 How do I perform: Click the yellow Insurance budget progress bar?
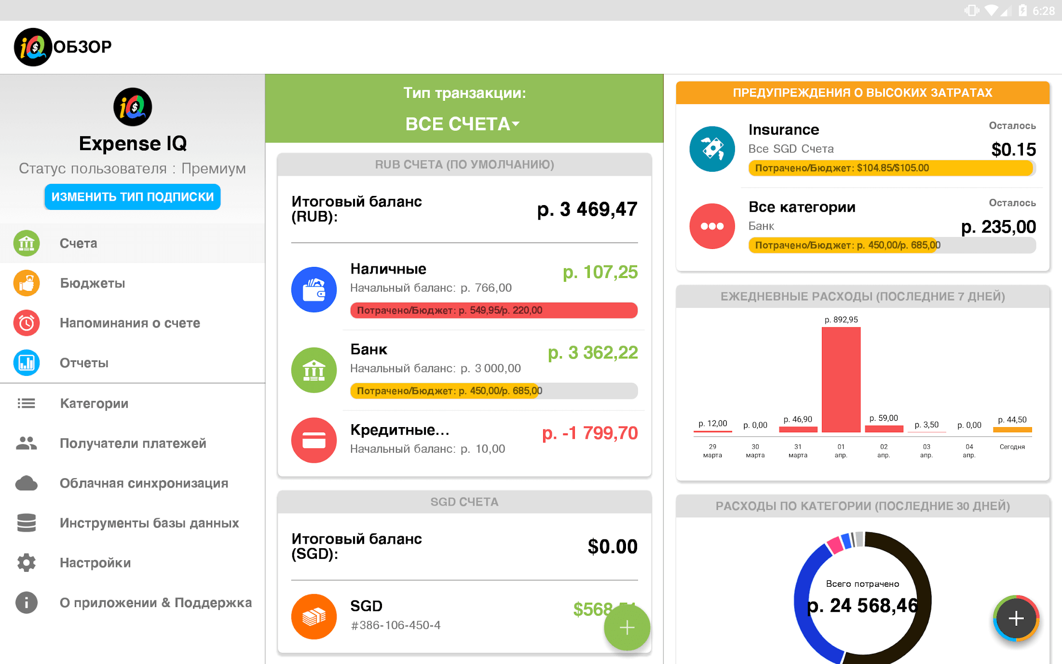point(891,168)
